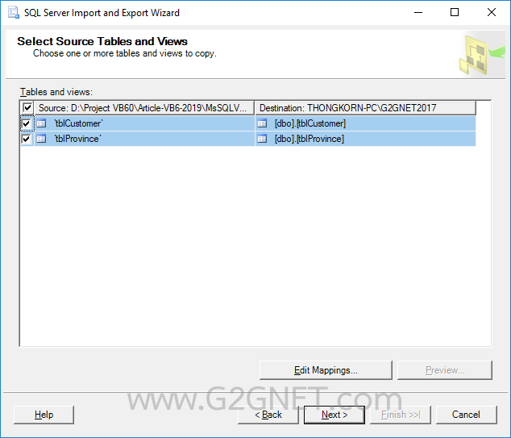Click the source table icon next to tblCustomer
Screen dimensions: 511x438
41,123
